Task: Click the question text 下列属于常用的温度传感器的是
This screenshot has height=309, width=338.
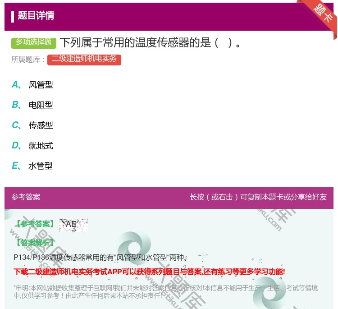Action: tap(150, 42)
